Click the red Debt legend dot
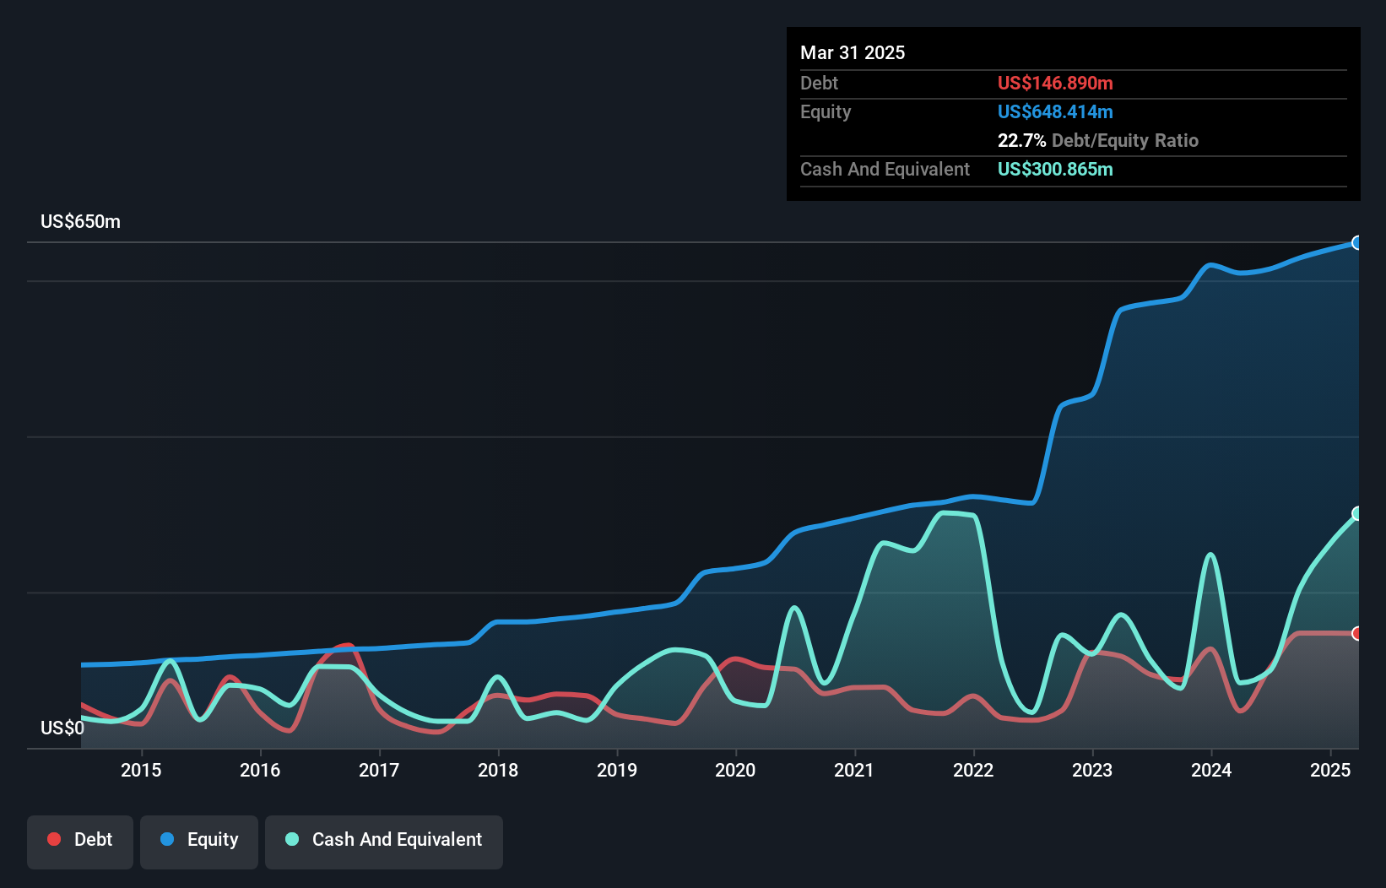 click(x=54, y=839)
